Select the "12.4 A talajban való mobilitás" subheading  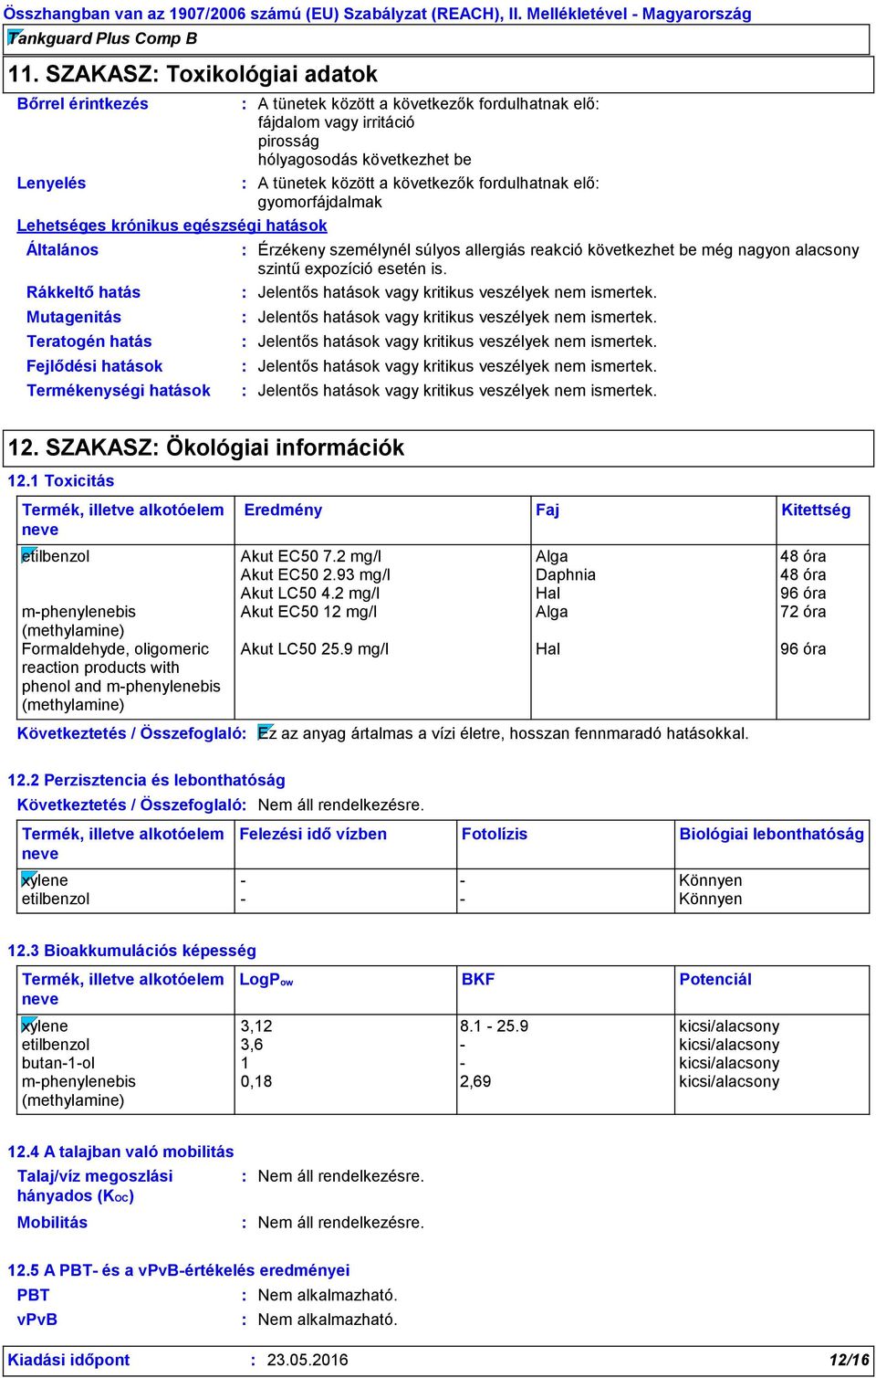point(120,1152)
